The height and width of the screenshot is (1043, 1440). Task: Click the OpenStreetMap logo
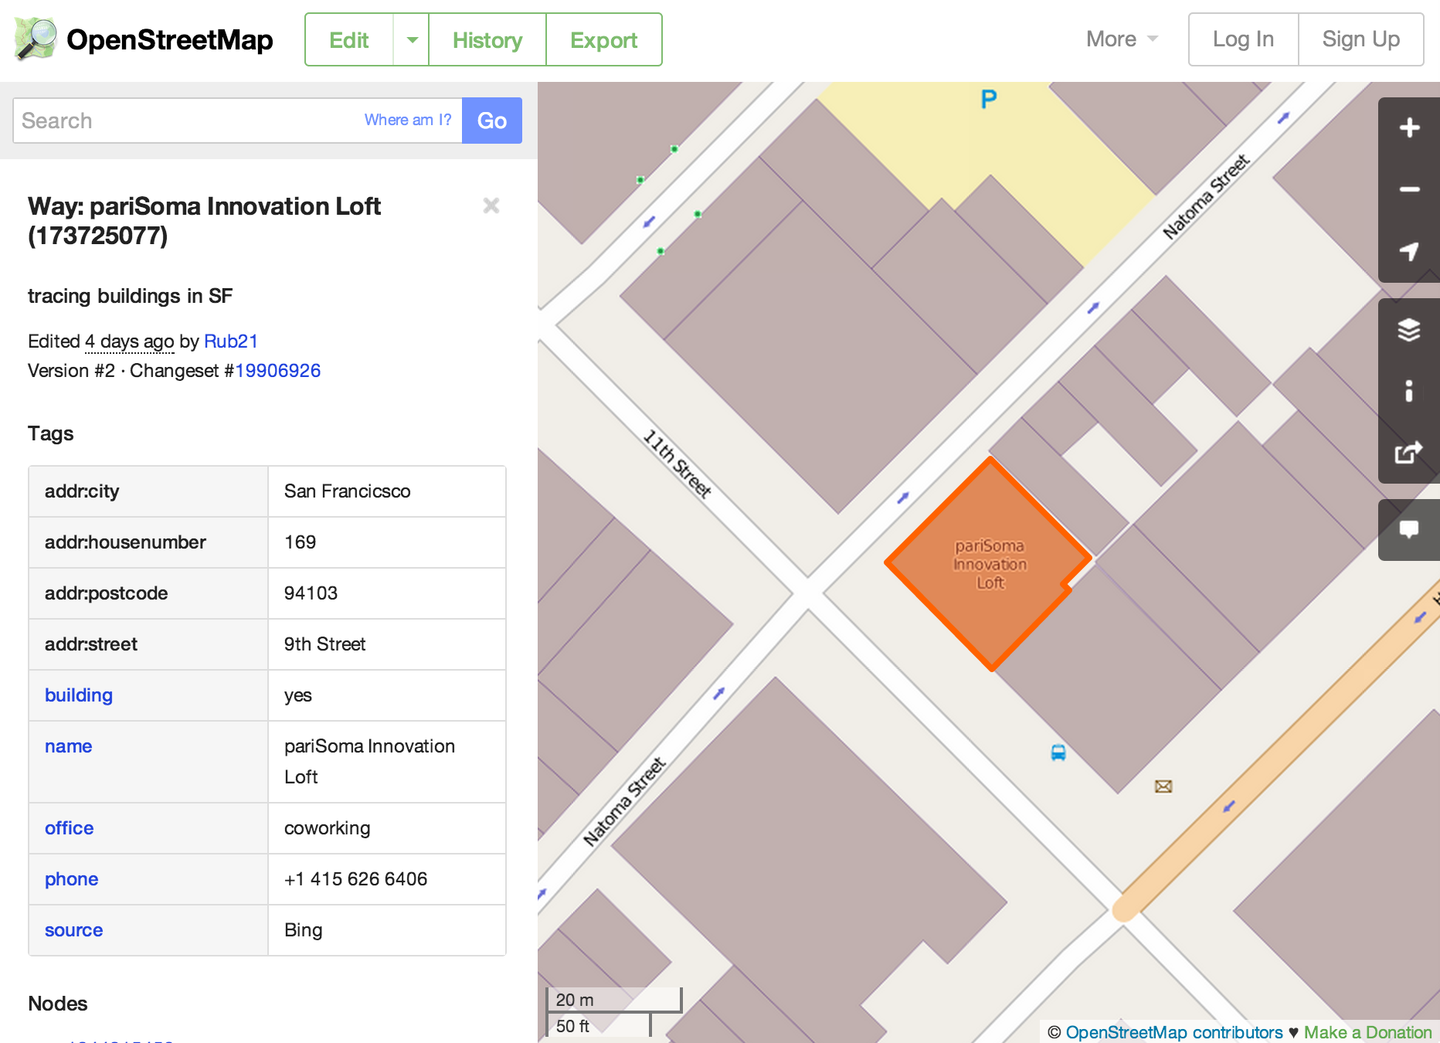click(144, 39)
